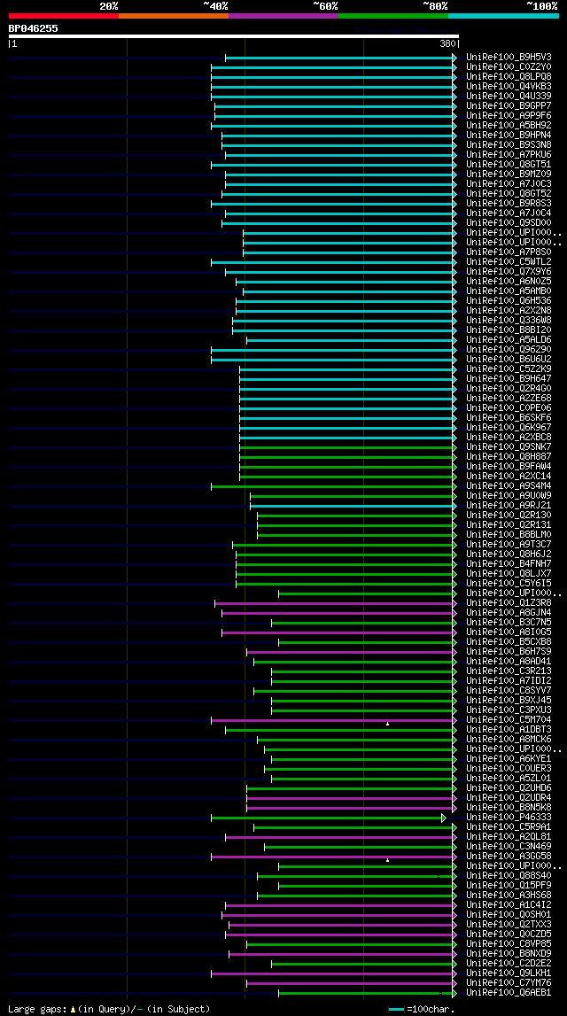Viewport: 567px width, 1016px height.
Task: Click the UniRef100_B4FNH7 hit name
Action: (509, 564)
